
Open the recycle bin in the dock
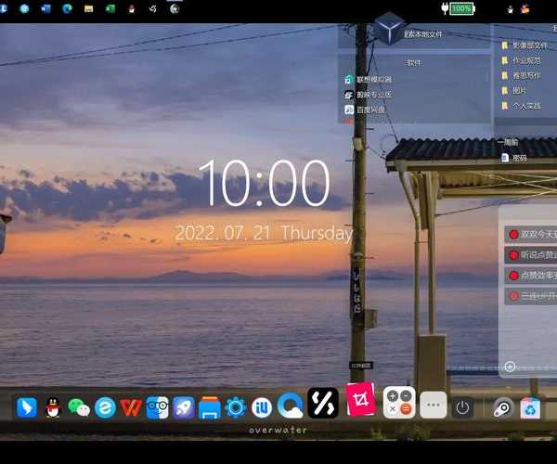[530, 407]
